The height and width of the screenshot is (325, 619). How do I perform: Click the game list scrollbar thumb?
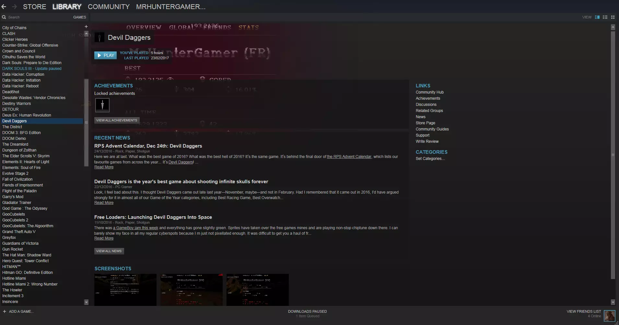click(86, 122)
